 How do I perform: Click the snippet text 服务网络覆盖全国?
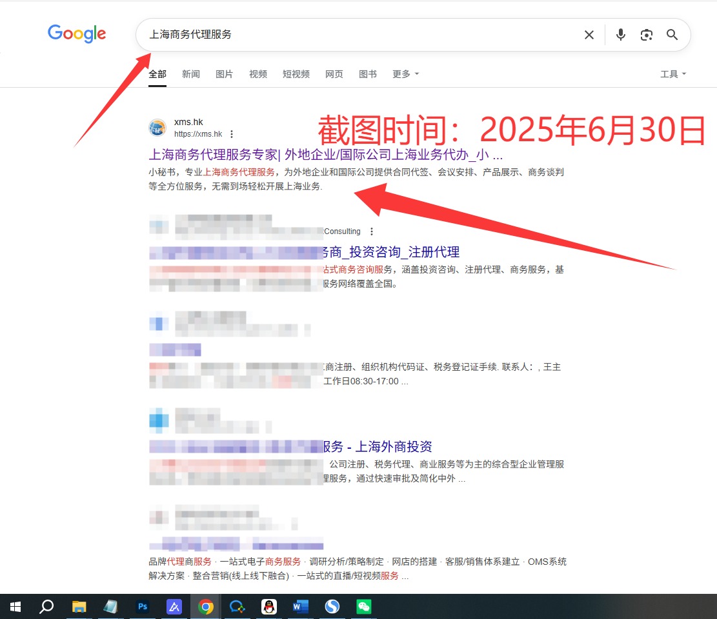[x=360, y=284]
